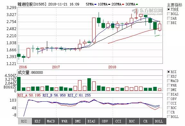Click the 10PMA black legend marker
This screenshot has width=185, height=126.
(109, 4)
